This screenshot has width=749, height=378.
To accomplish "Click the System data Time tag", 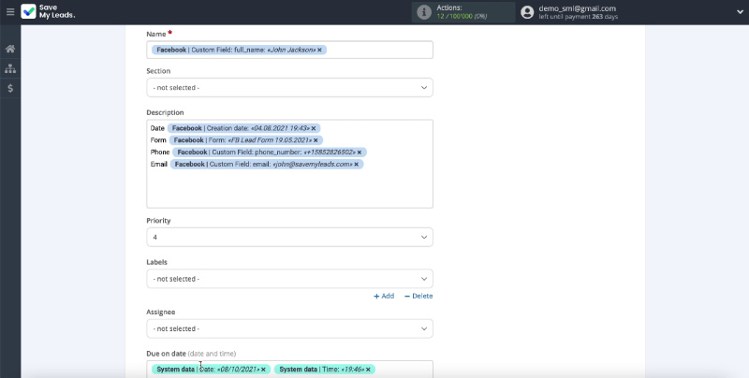I will [325, 370].
